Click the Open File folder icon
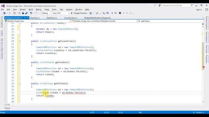Viewport: 209px width, 117px height. pos(20,13)
